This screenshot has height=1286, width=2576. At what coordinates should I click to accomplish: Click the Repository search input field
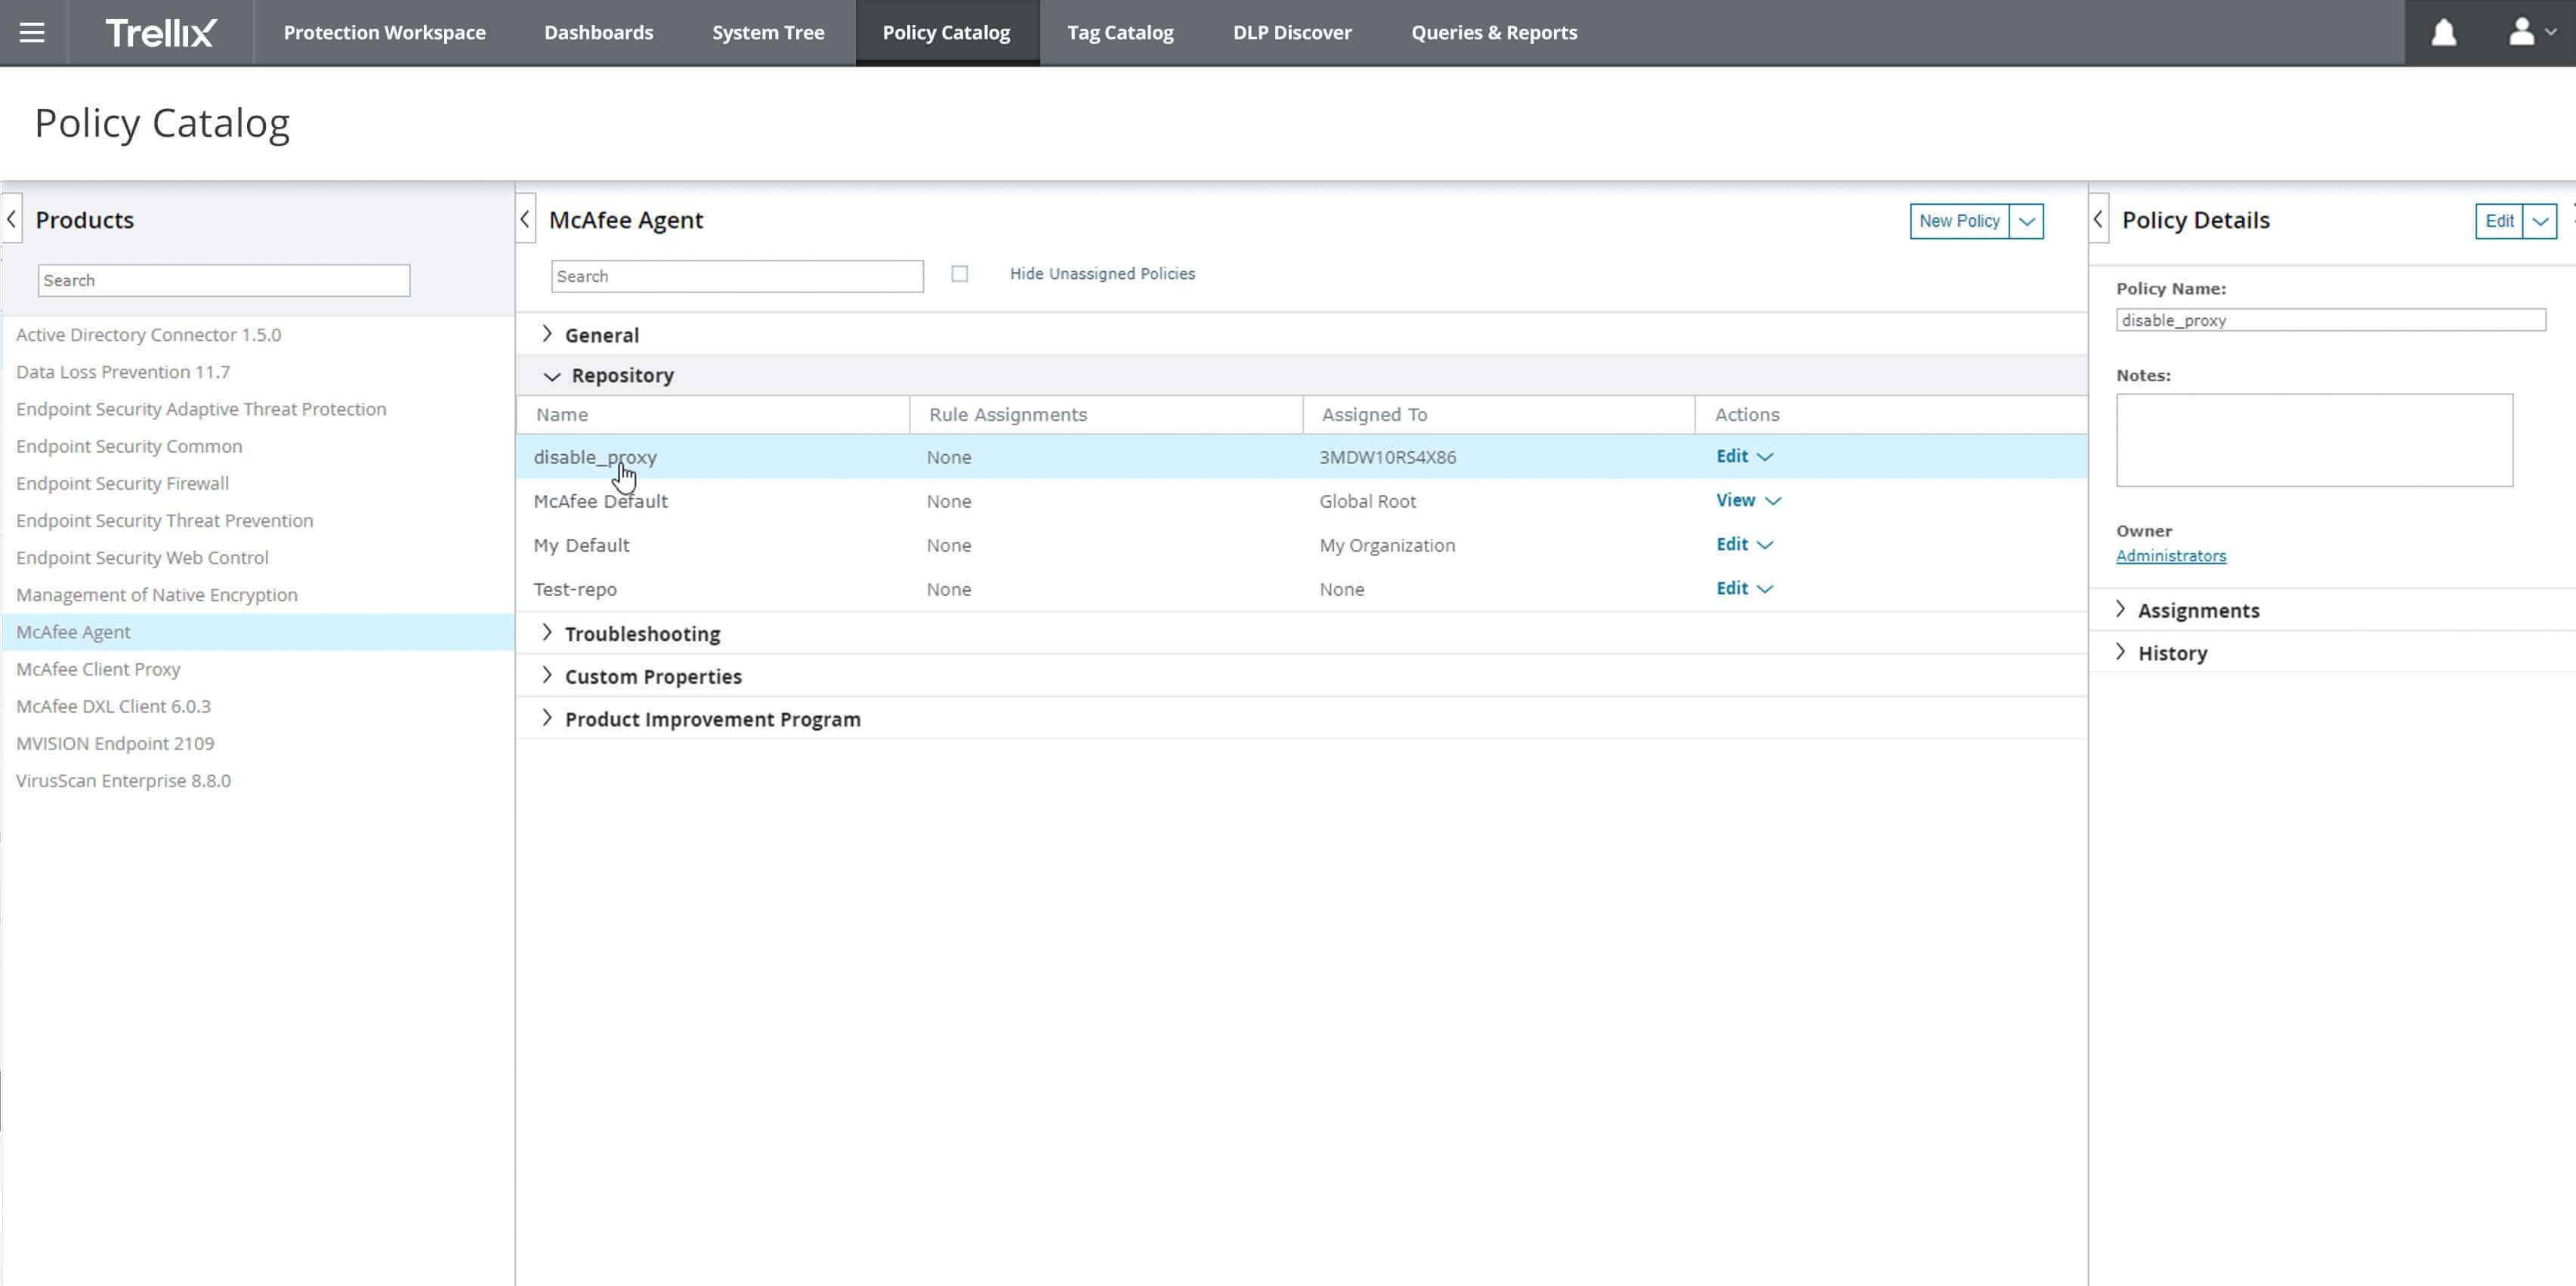[x=736, y=274]
